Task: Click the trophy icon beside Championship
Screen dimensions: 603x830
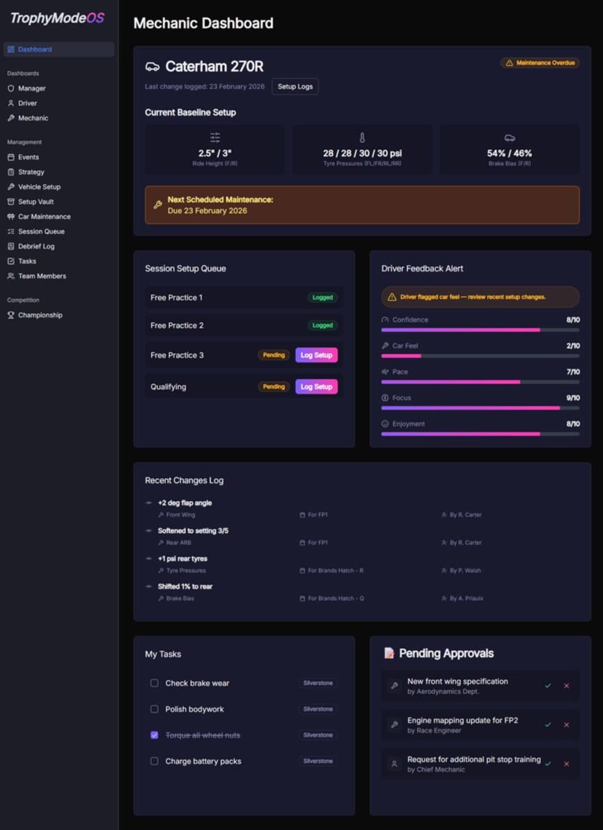Action: pyautogui.click(x=10, y=315)
